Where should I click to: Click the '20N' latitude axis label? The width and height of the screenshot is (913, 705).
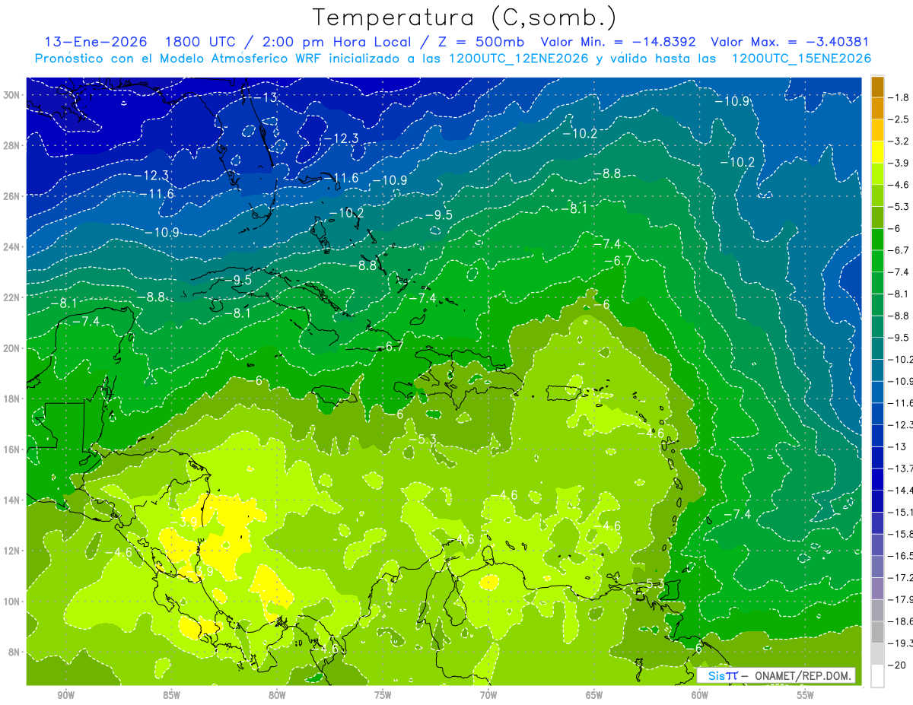pyautogui.click(x=11, y=348)
